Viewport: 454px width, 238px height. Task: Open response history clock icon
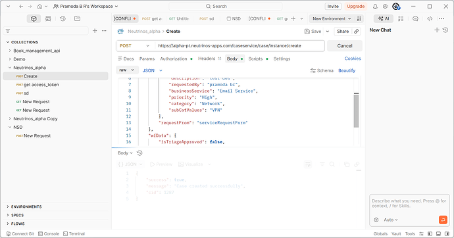[139, 153]
